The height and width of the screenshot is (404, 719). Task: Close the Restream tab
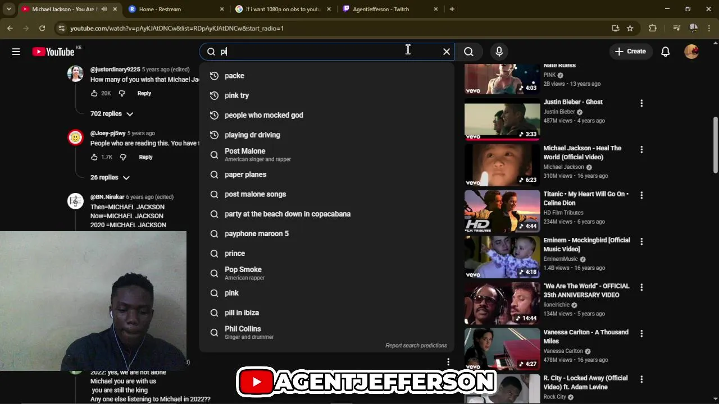[x=222, y=9]
